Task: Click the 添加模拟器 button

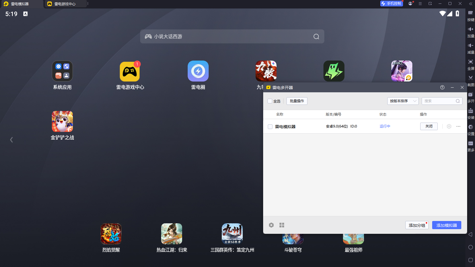Action: tap(447, 225)
